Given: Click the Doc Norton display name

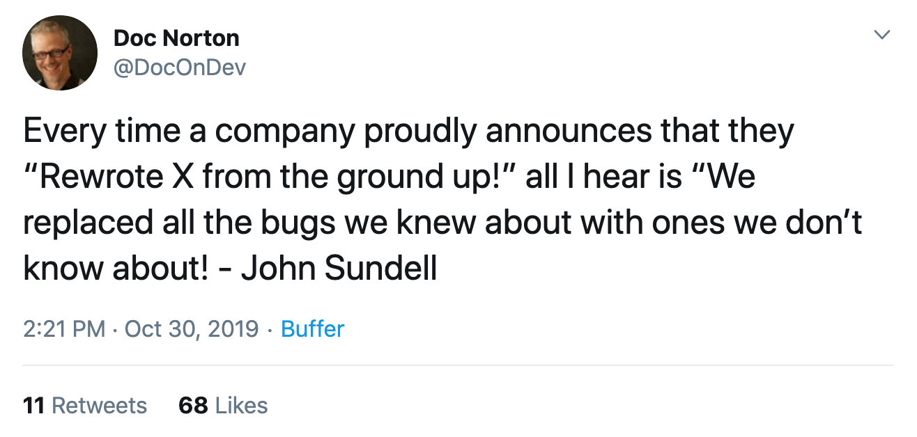Looking at the screenshot, I should coord(176,38).
